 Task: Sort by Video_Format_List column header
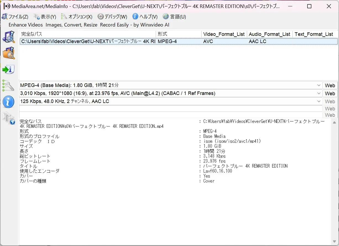tap(224, 34)
